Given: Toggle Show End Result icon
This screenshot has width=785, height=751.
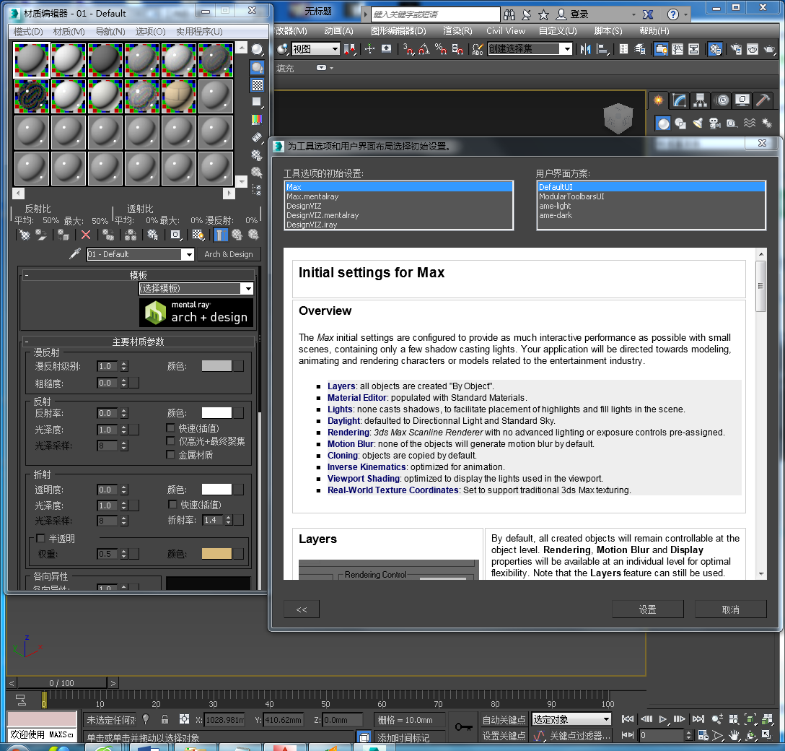Looking at the screenshot, I should [x=220, y=235].
